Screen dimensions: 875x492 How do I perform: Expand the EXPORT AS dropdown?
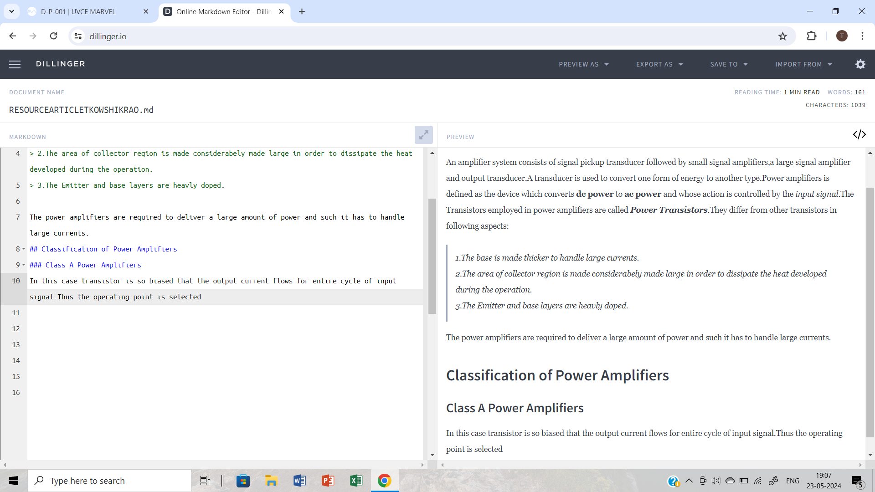tap(659, 64)
